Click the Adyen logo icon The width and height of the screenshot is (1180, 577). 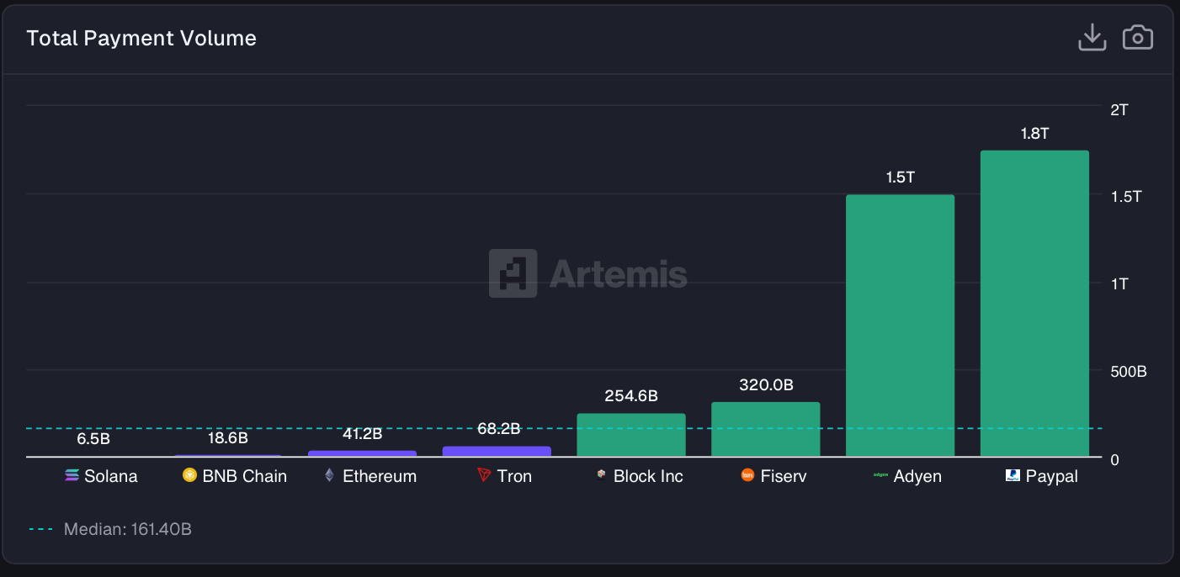880,476
